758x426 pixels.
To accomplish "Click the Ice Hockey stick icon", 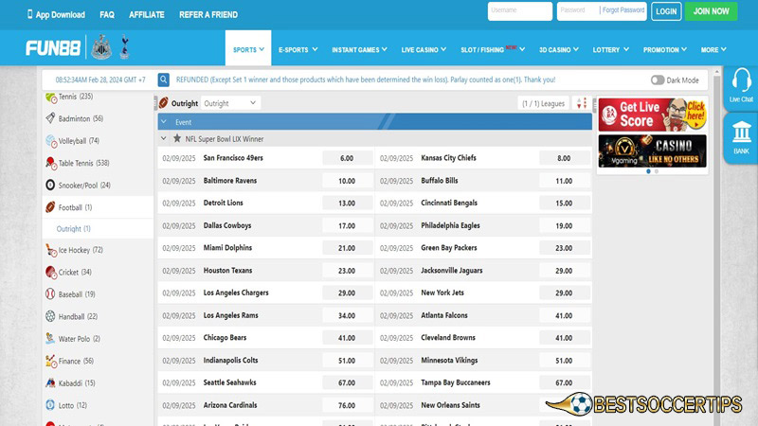I will tap(51, 250).
